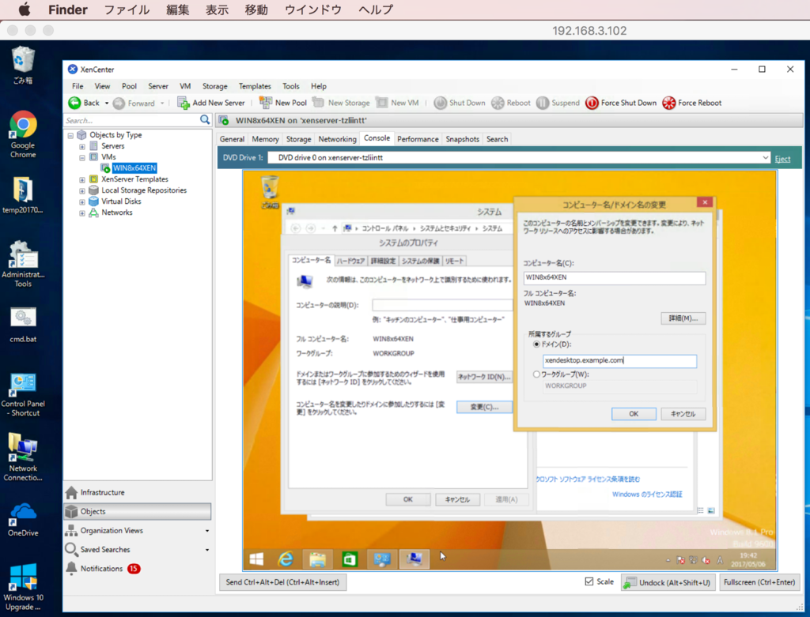This screenshot has width=810, height=617.
Task: Switch to the General tab
Action: (x=232, y=139)
